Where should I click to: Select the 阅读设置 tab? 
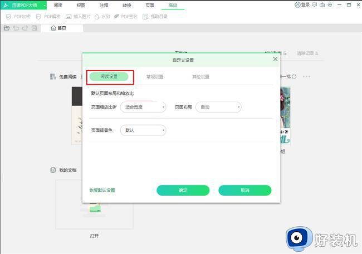click(109, 77)
